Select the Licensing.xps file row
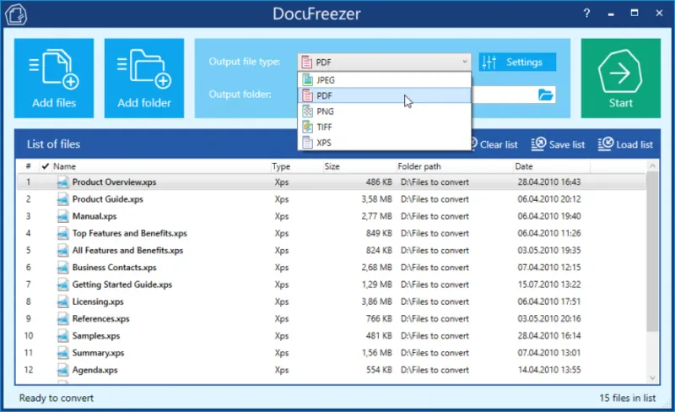This screenshot has height=412, width=675. click(97, 301)
